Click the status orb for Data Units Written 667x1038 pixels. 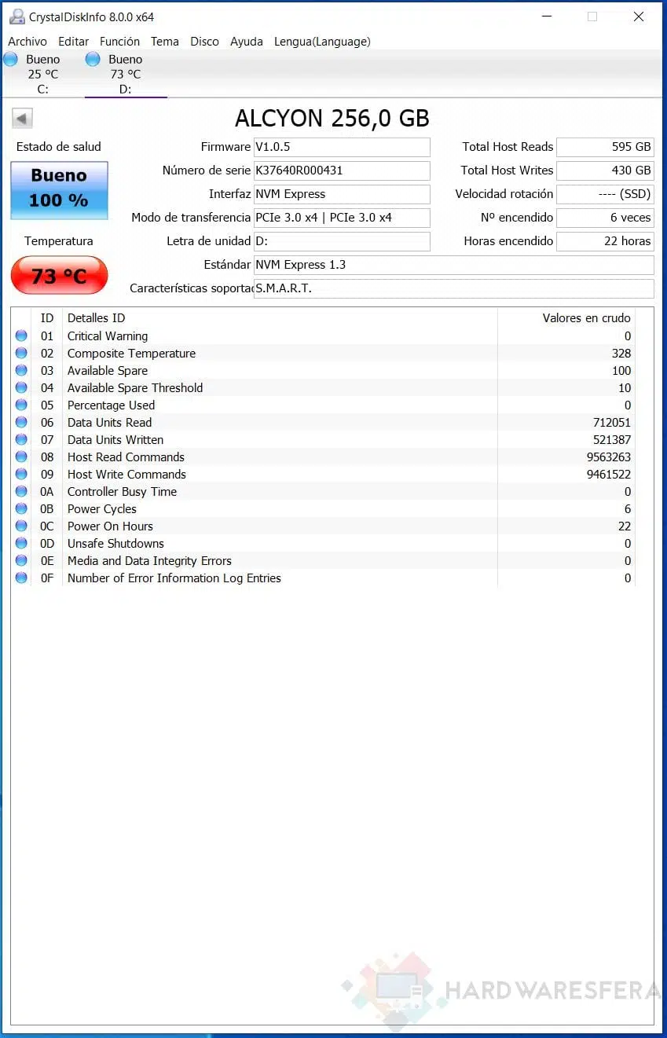21,439
